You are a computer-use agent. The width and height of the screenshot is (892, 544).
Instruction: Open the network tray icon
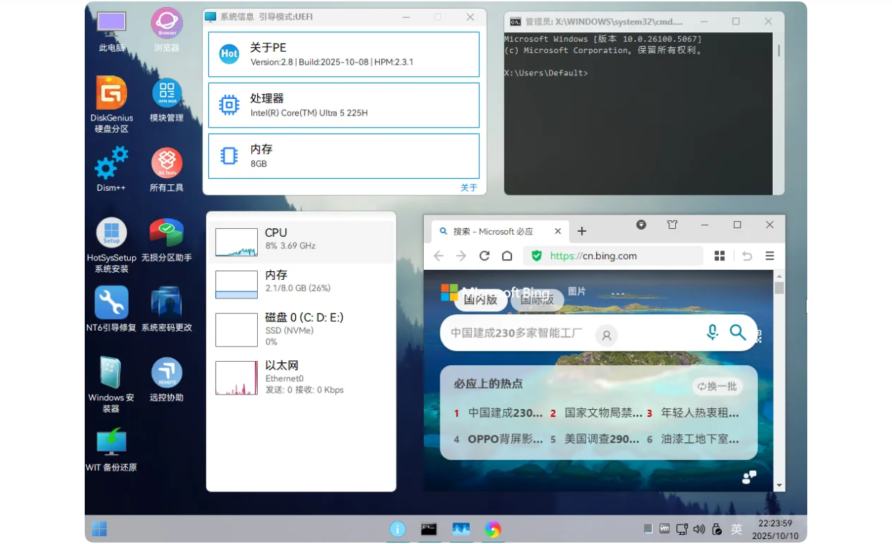tap(682, 529)
